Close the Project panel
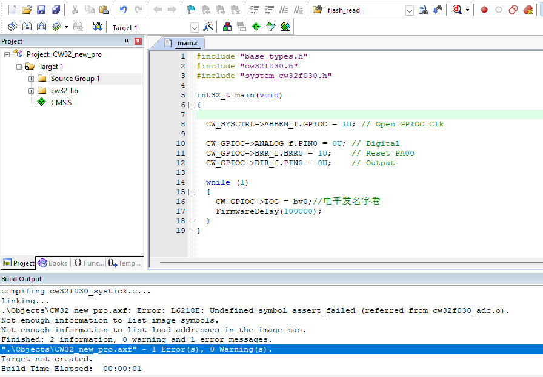The image size is (543, 377). click(x=138, y=41)
